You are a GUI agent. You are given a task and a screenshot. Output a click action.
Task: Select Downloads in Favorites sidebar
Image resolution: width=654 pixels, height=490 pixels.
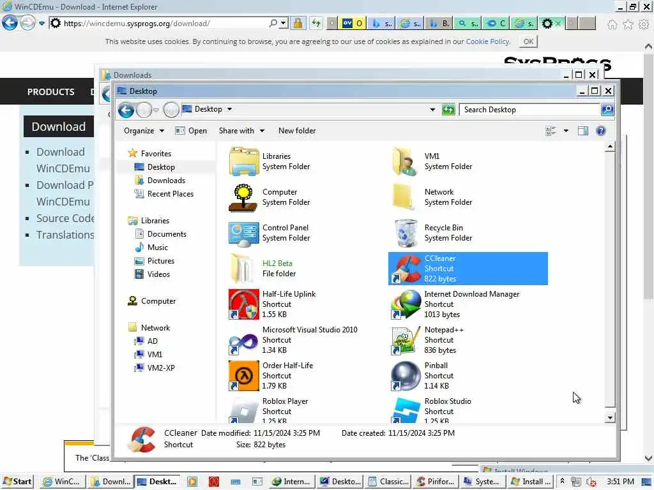[x=166, y=181]
